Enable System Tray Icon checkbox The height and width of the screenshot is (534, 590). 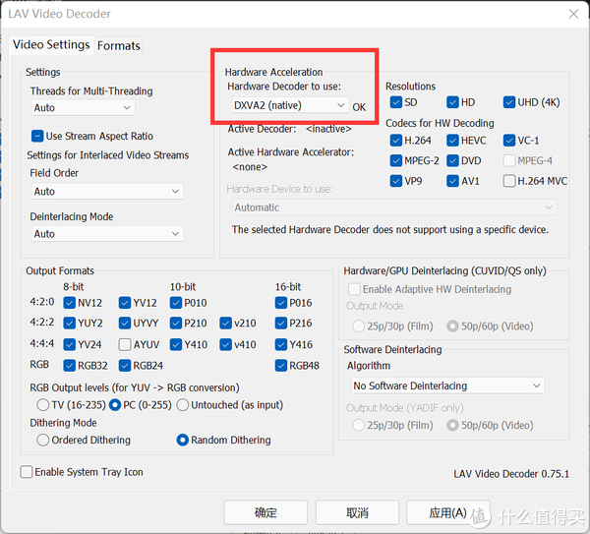pos(27,472)
